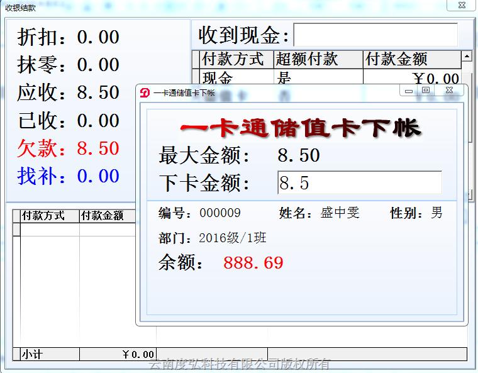
Task: Click the ¥0.00 cell in the 现金 row
Action: pos(412,79)
